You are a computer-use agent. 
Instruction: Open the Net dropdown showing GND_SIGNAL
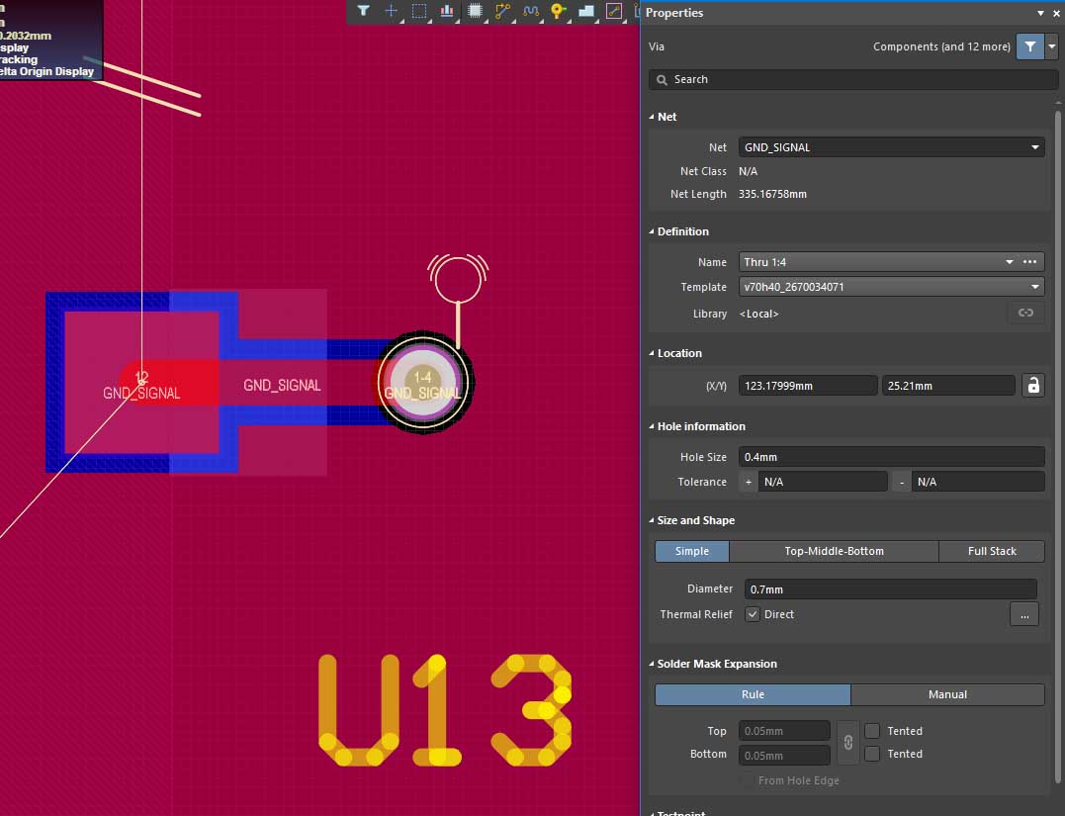coord(891,147)
